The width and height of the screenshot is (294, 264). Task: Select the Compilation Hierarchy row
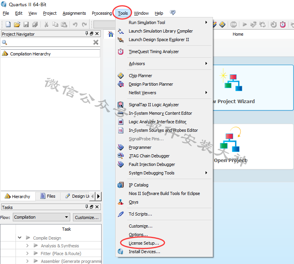click(x=50, y=54)
